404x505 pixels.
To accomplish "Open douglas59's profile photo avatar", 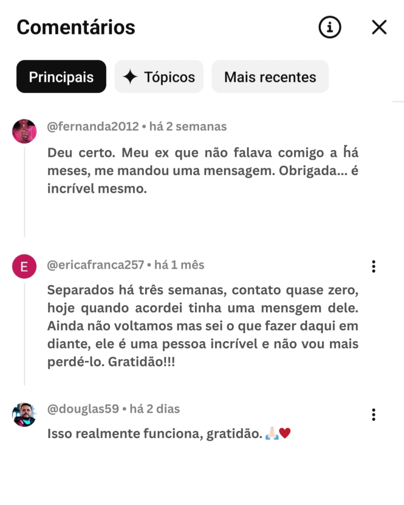I will 24,414.
